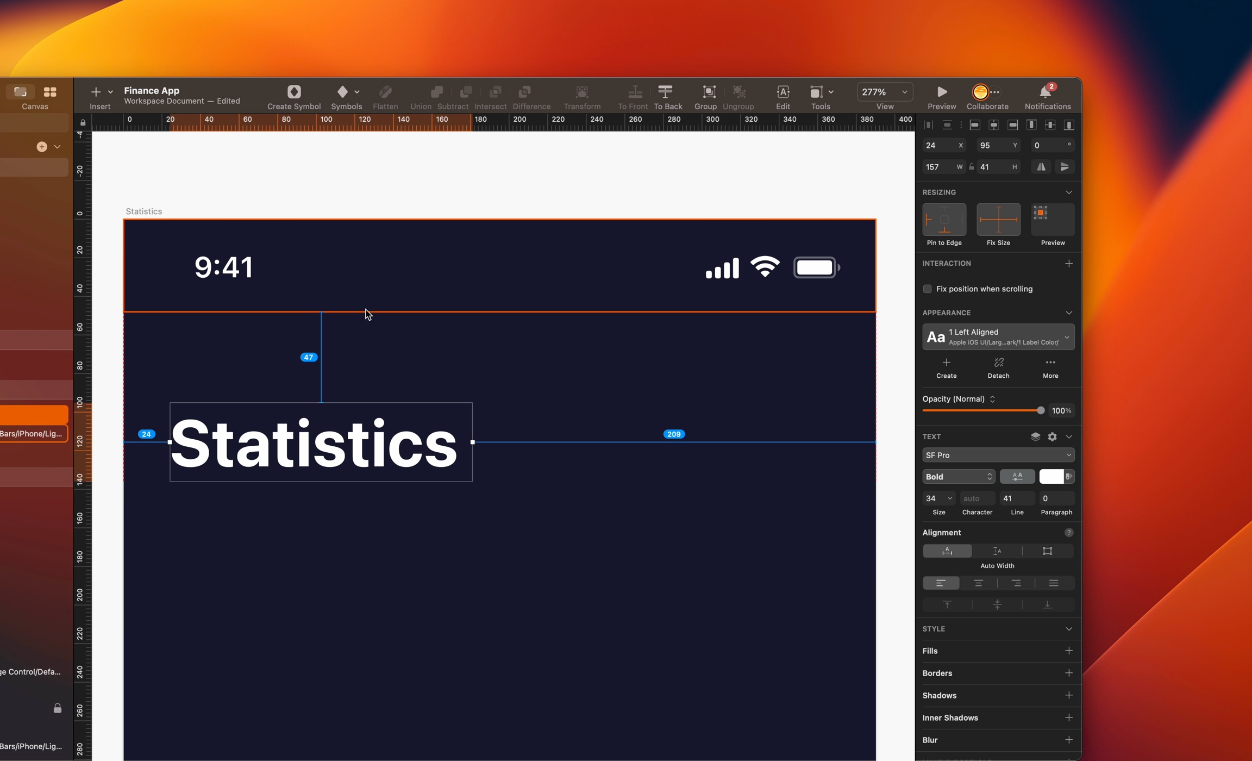Open the SF Pro font family dropdown
The width and height of the screenshot is (1252, 761).
(x=998, y=455)
